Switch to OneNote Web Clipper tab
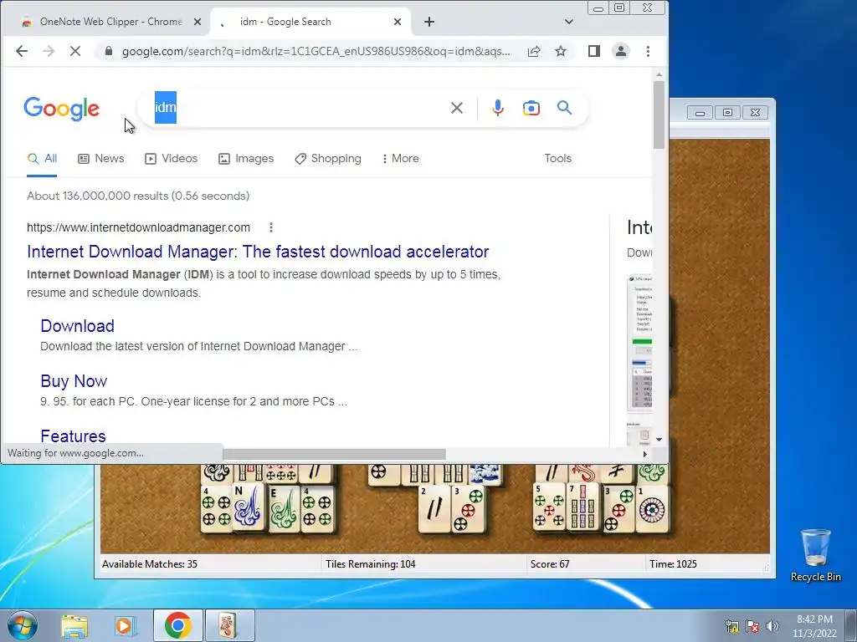This screenshot has height=642, width=857. [105, 22]
